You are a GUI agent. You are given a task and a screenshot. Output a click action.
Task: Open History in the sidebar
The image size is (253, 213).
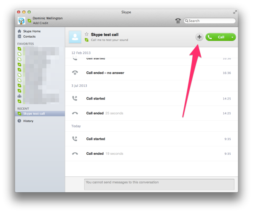pyautogui.click(x=28, y=121)
